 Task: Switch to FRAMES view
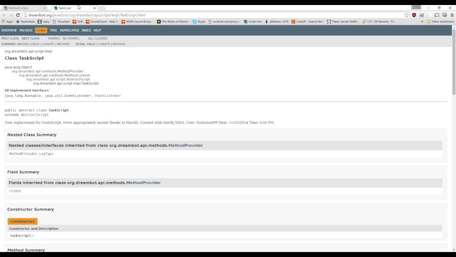pyautogui.click(x=54, y=38)
